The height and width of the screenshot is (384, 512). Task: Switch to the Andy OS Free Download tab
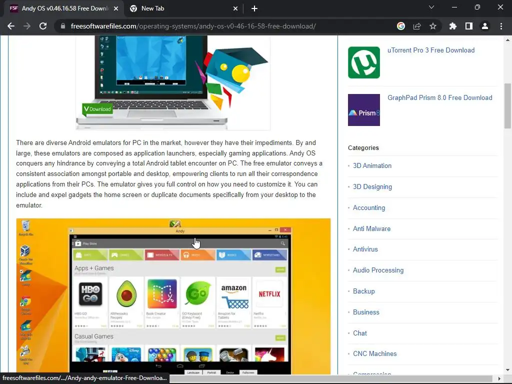(x=64, y=8)
